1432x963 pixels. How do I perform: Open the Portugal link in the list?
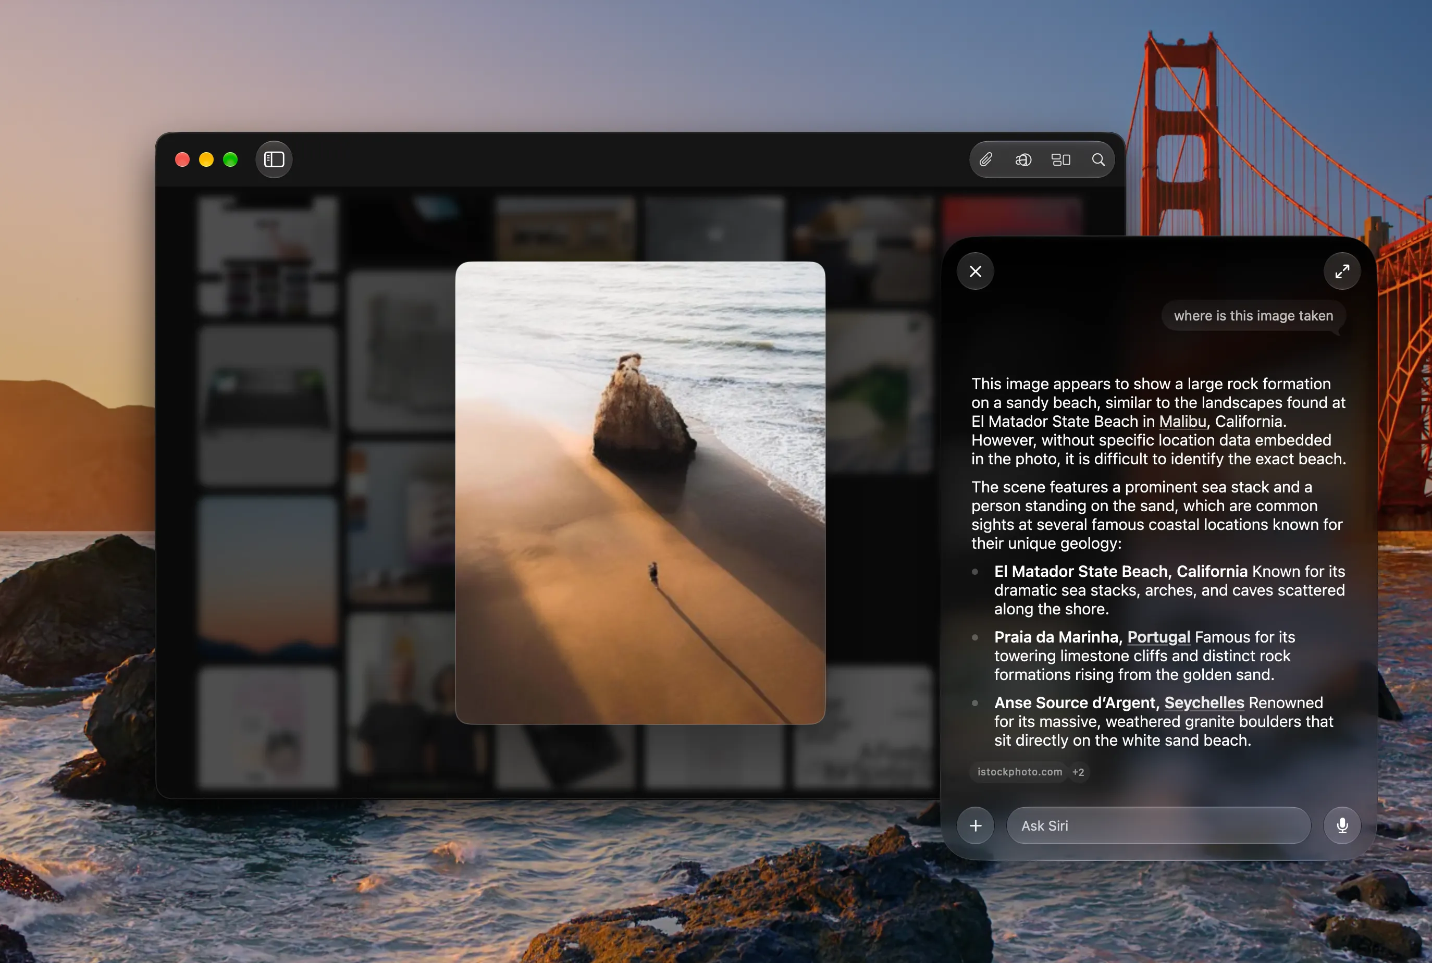click(1158, 637)
